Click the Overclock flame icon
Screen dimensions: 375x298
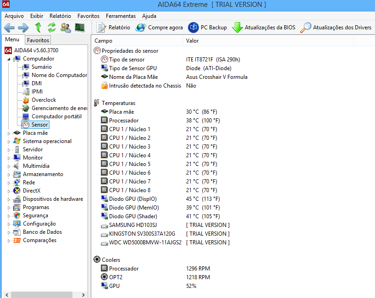[26, 100]
